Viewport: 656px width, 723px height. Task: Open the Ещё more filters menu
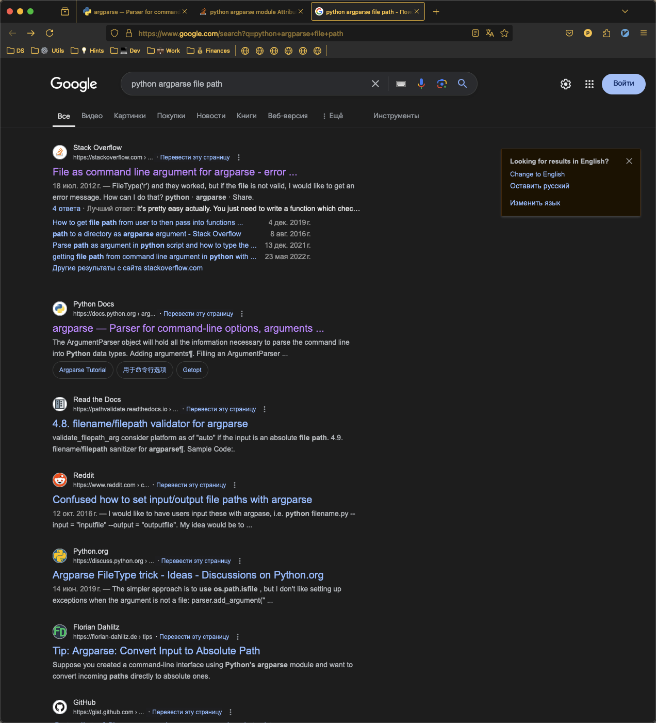[x=333, y=116]
